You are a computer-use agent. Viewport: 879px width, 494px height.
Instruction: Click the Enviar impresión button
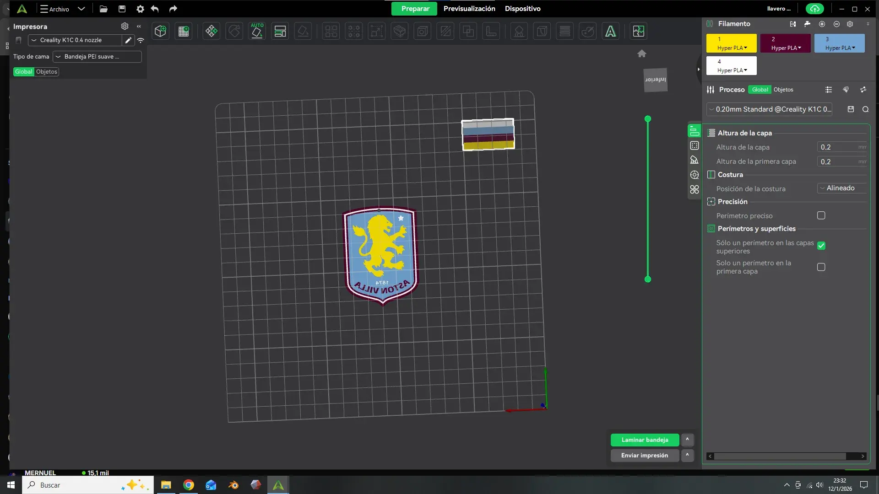[645, 455]
